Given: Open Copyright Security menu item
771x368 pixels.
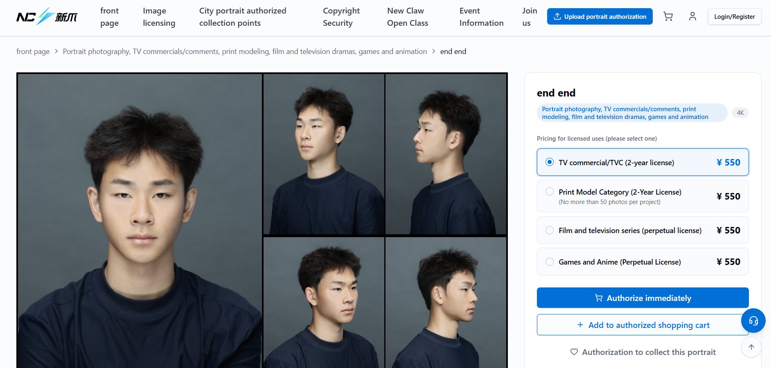Looking at the screenshot, I should click(341, 17).
